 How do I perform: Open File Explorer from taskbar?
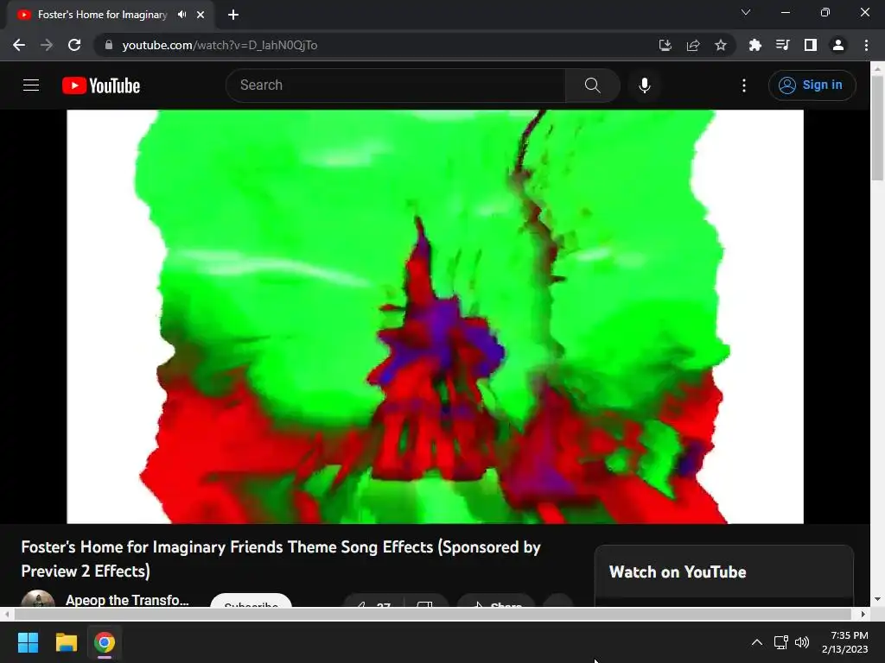pyautogui.click(x=66, y=642)
